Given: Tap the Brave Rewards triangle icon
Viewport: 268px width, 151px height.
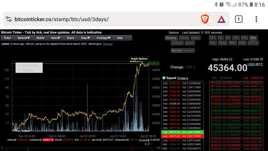Looking at the screenshot, I should point(222,19).
